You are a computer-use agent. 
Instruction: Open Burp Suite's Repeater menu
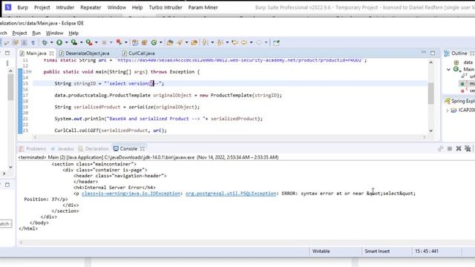[x=91, y=7]
